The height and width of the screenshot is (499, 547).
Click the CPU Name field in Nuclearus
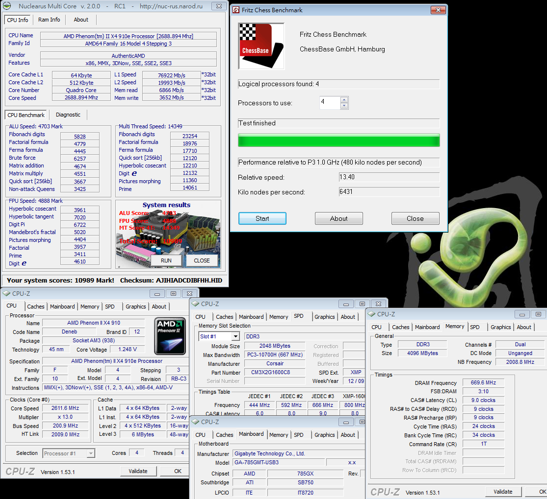click(x=129, y=36)
